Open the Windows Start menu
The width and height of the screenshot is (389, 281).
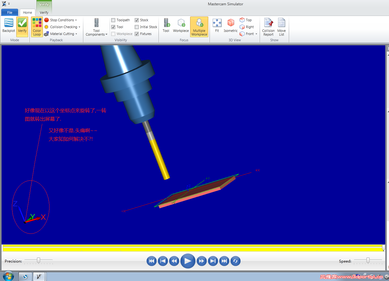pyautogui.click(x=8, y=276)
